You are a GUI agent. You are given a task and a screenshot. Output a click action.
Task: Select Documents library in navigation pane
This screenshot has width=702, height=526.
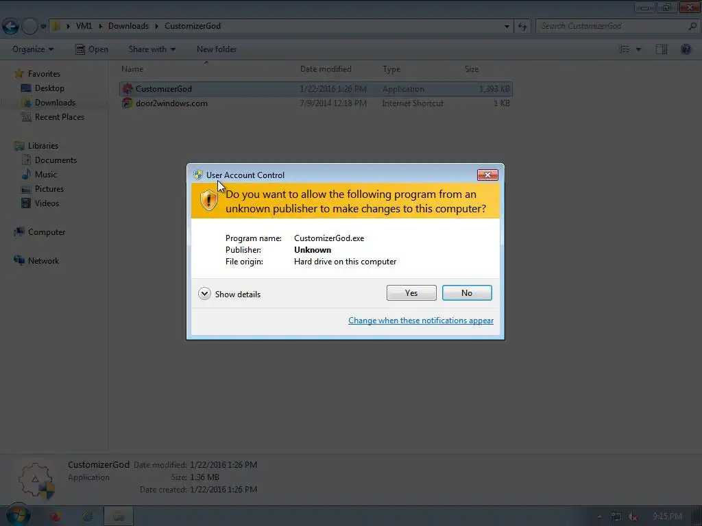[x=56, y=160]
